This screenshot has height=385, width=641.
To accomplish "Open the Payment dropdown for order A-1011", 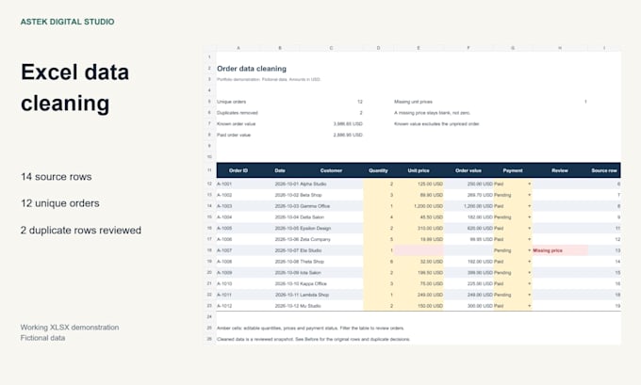I will tap(530, 295).
